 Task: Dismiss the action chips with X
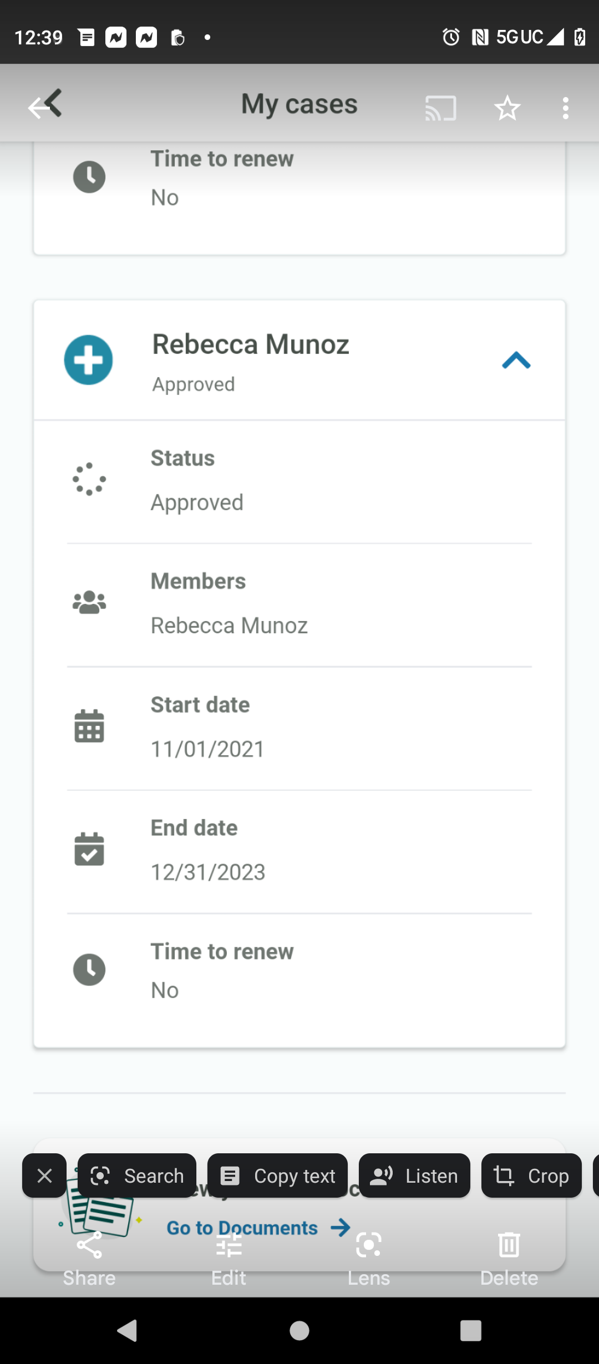[44, 1175]
